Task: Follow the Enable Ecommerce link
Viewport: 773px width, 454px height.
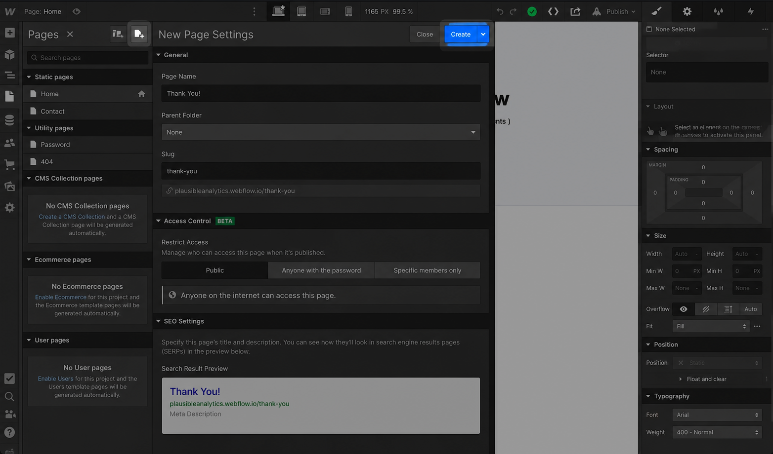Action: pos(61,297)
